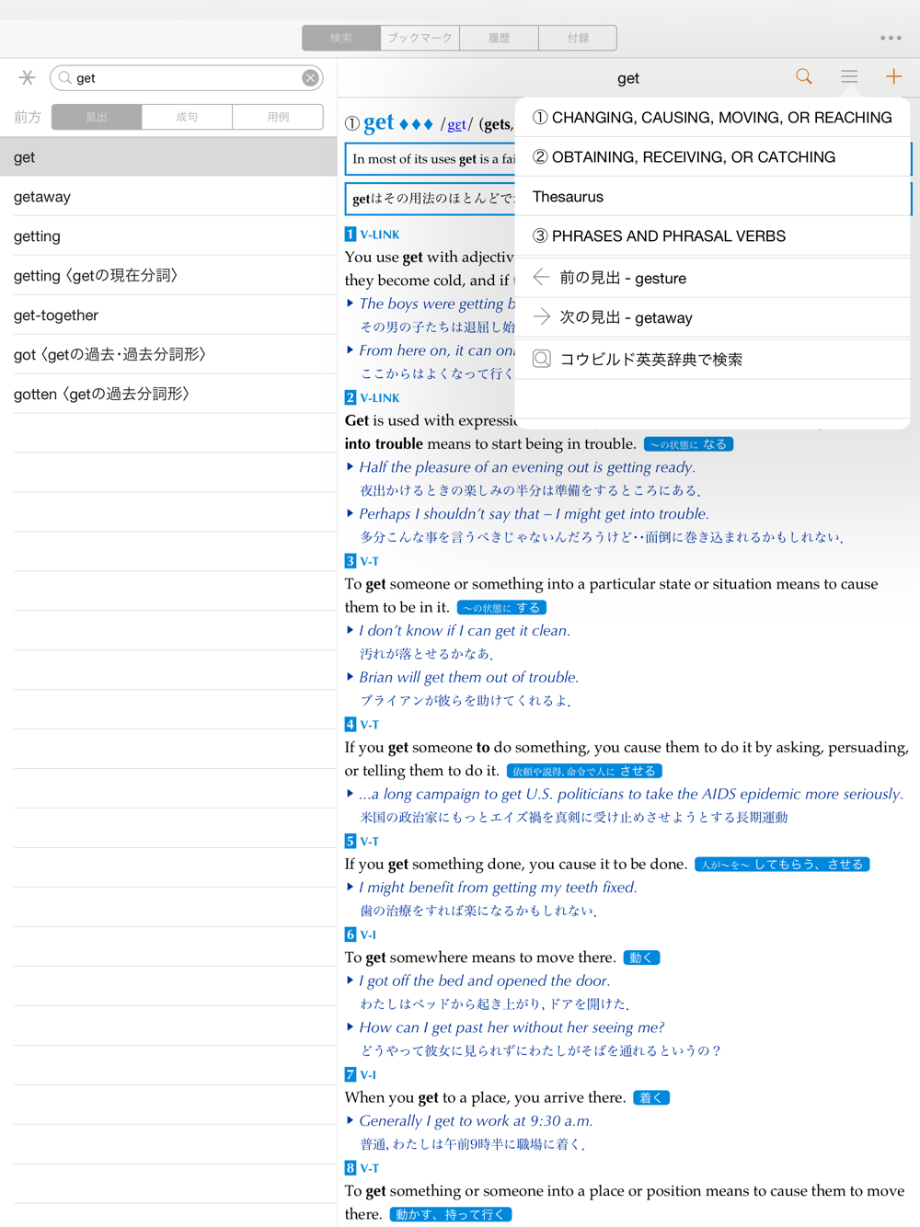Click sense 1 V-LINK number marker
920x1227 pixels.
[x=351, y=235]
